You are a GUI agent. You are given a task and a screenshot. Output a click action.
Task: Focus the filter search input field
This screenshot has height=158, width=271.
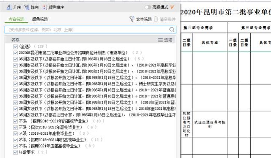[x=90, y=30]
